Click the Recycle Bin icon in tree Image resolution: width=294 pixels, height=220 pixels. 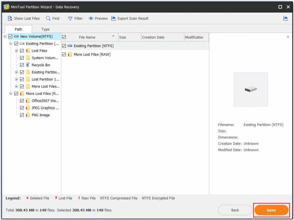[x=28, y=65]
